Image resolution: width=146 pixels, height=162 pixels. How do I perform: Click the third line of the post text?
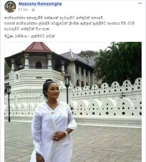pos(27,29)
